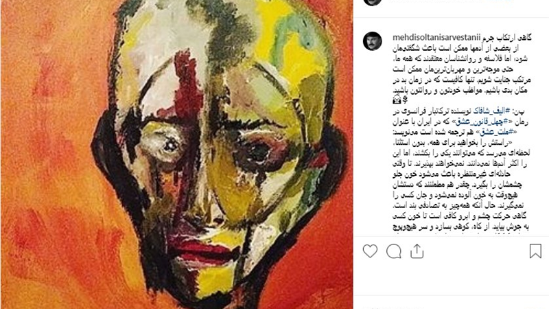Save the post with the bookmark icon
This screenshot has width=549, height=309.
tap(535, 251)
